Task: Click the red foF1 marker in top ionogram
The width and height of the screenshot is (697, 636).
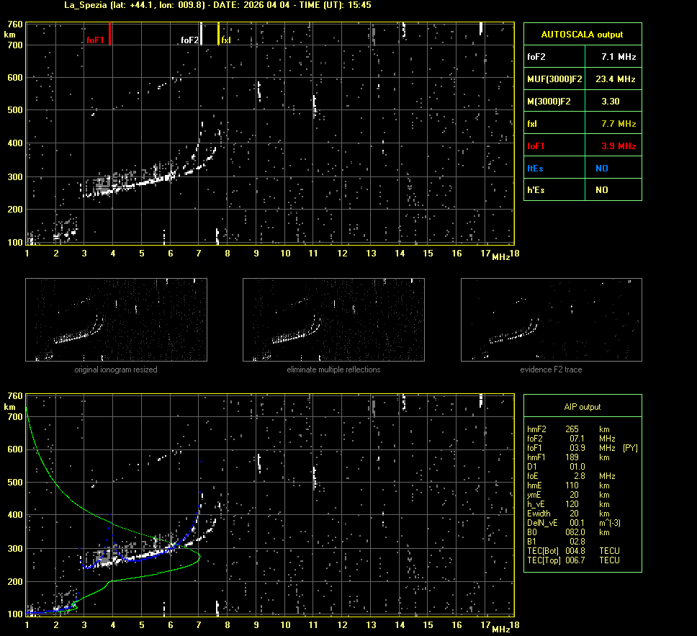Action: tap(109, 34)
